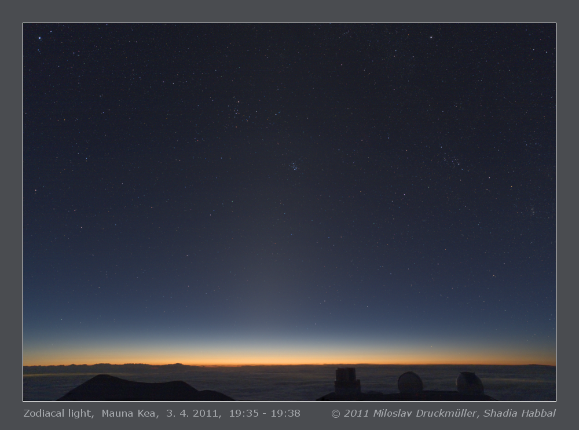Viewport: 579px width, 430px height.
Task: Click the star cluster on right side
Action: [452, 161]
